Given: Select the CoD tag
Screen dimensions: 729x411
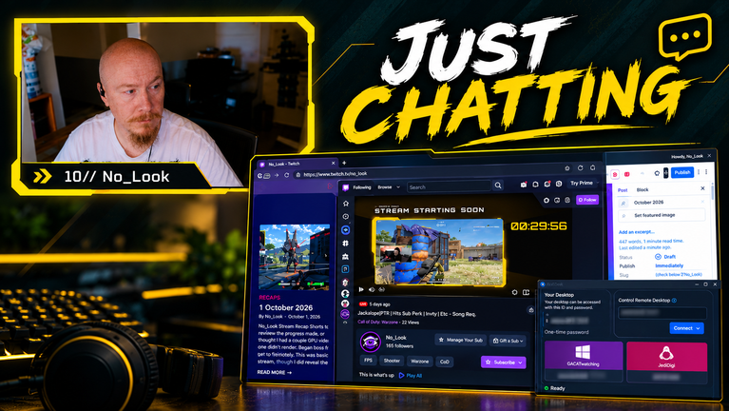Looking at the screenshot, I should coord(445,362).
